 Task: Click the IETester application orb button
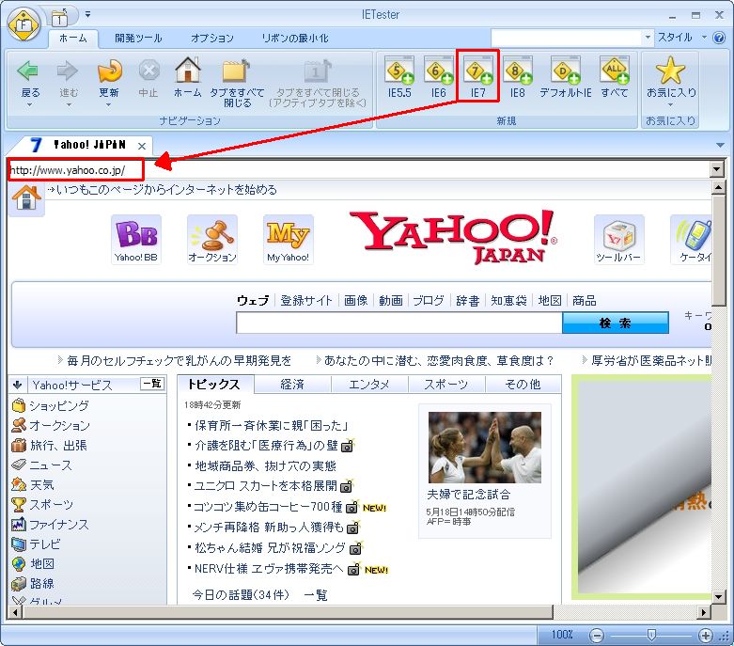click(x=23, y=24)
